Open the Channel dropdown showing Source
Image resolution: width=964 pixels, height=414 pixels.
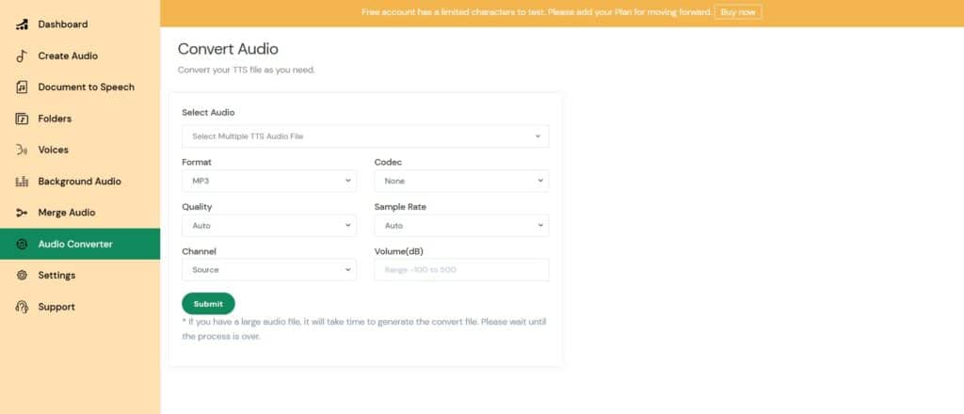click(269, 270)
